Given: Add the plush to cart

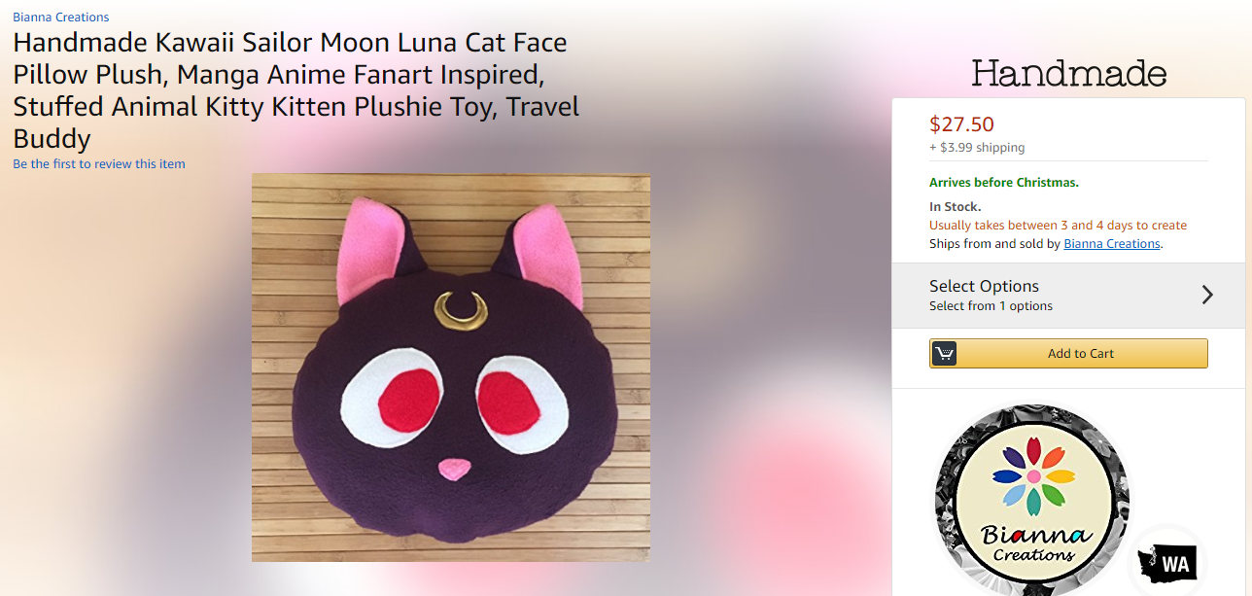Looking at the screenshot, I should click(x=1068, y=353).
